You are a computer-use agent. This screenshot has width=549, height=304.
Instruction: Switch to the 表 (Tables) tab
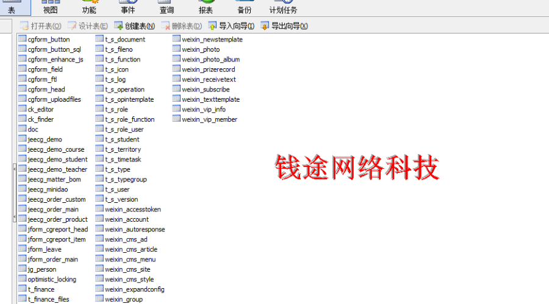pyautogui.click(x=15, y=8)
